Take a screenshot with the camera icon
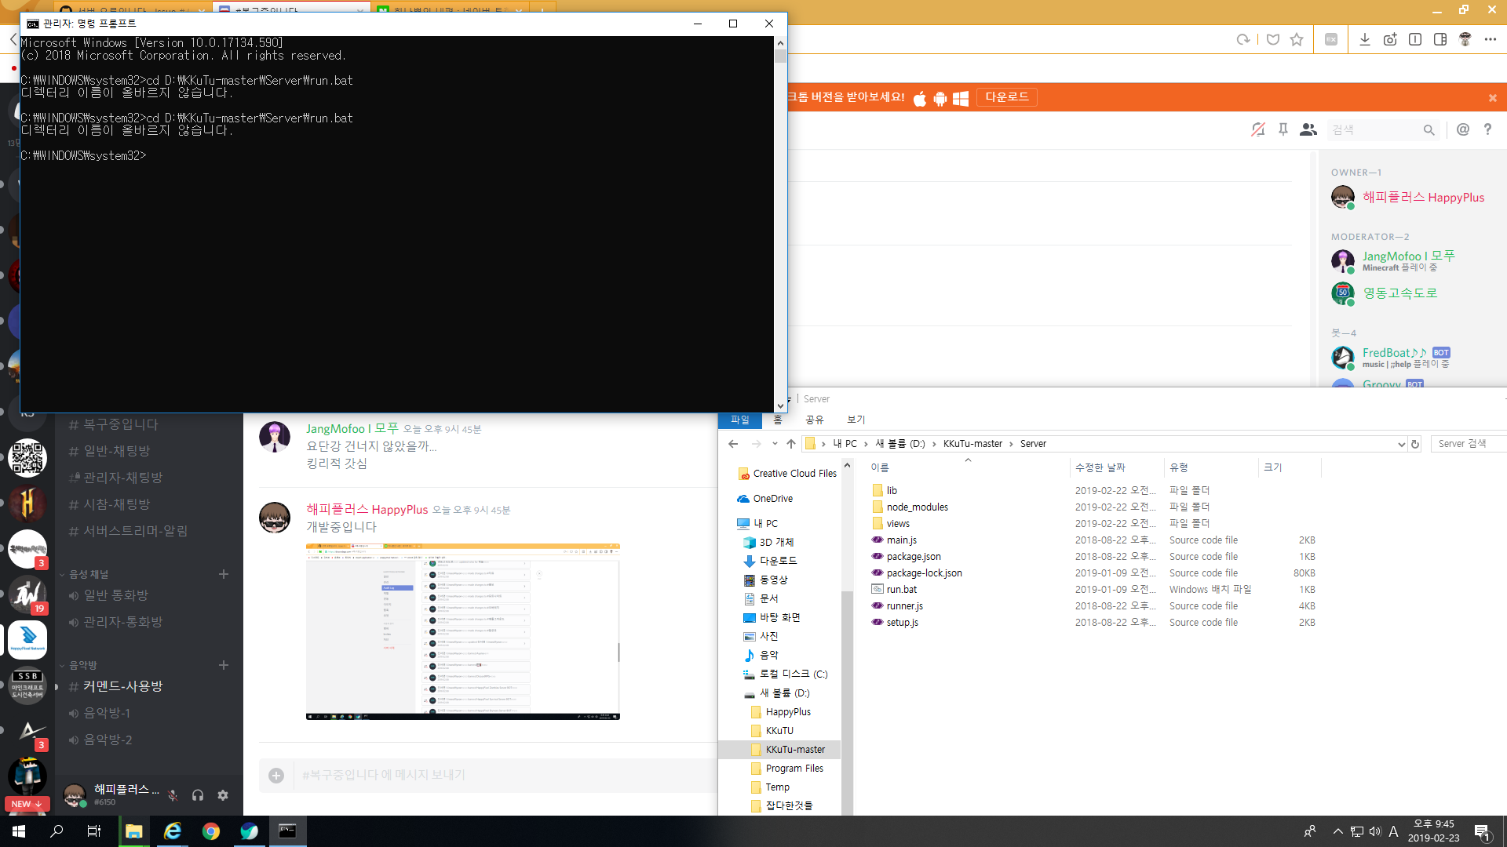1507x847 pixels. pos(1390,39)
